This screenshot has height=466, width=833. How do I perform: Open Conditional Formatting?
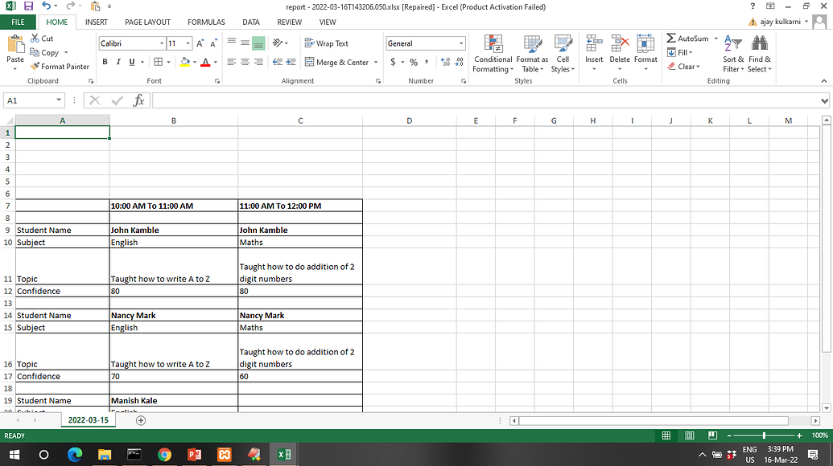(x=493, y=54)
